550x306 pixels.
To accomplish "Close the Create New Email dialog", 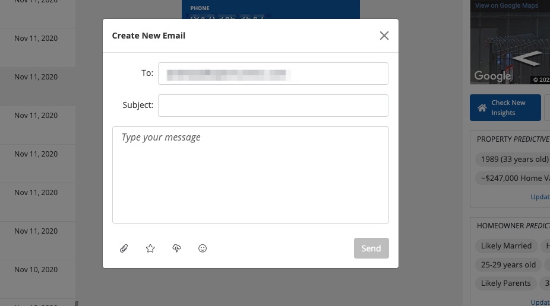I will click(384, 36).
